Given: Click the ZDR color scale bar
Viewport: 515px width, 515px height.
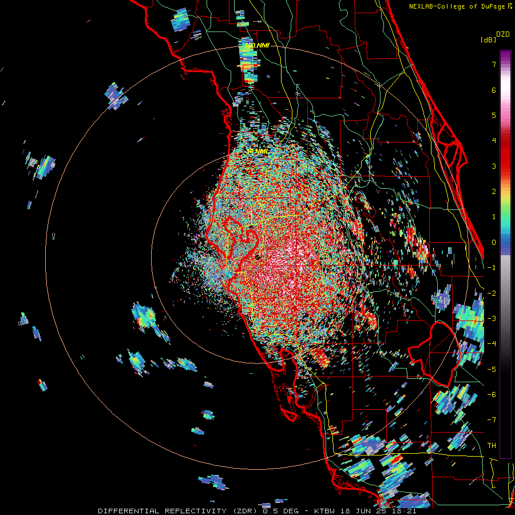Looking at the screenshot, I should tap(505, 254).
